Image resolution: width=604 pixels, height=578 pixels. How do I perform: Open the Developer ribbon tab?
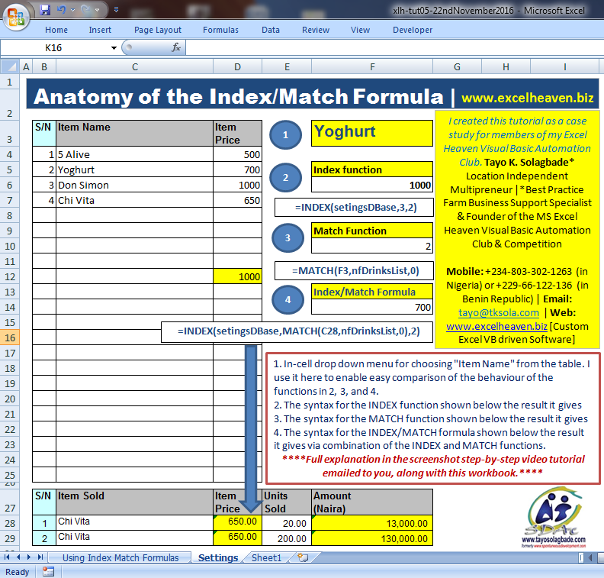point(413,30)
